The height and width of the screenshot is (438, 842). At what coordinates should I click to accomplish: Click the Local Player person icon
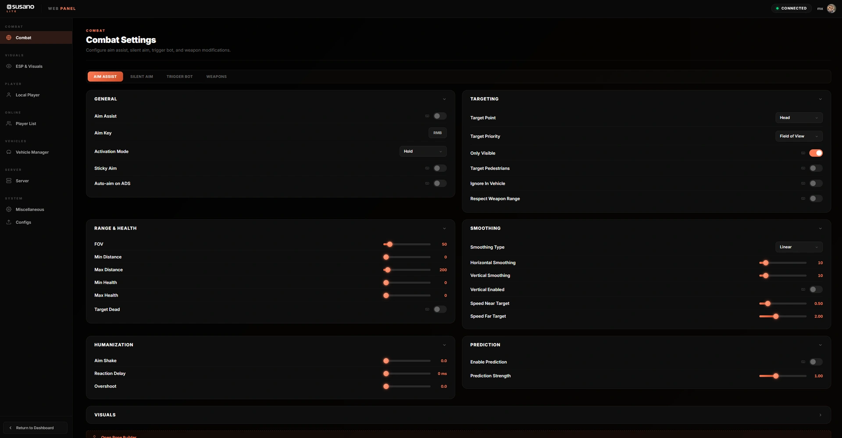pos(9,95)
